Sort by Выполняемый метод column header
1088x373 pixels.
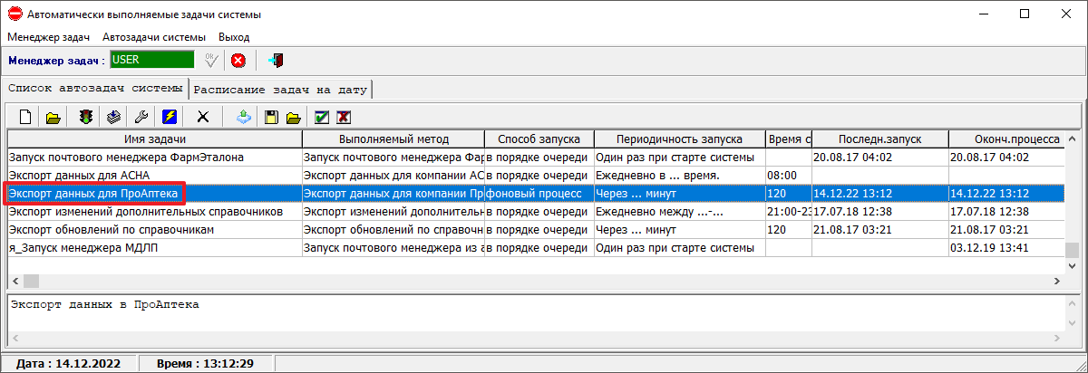coord(393,139)
